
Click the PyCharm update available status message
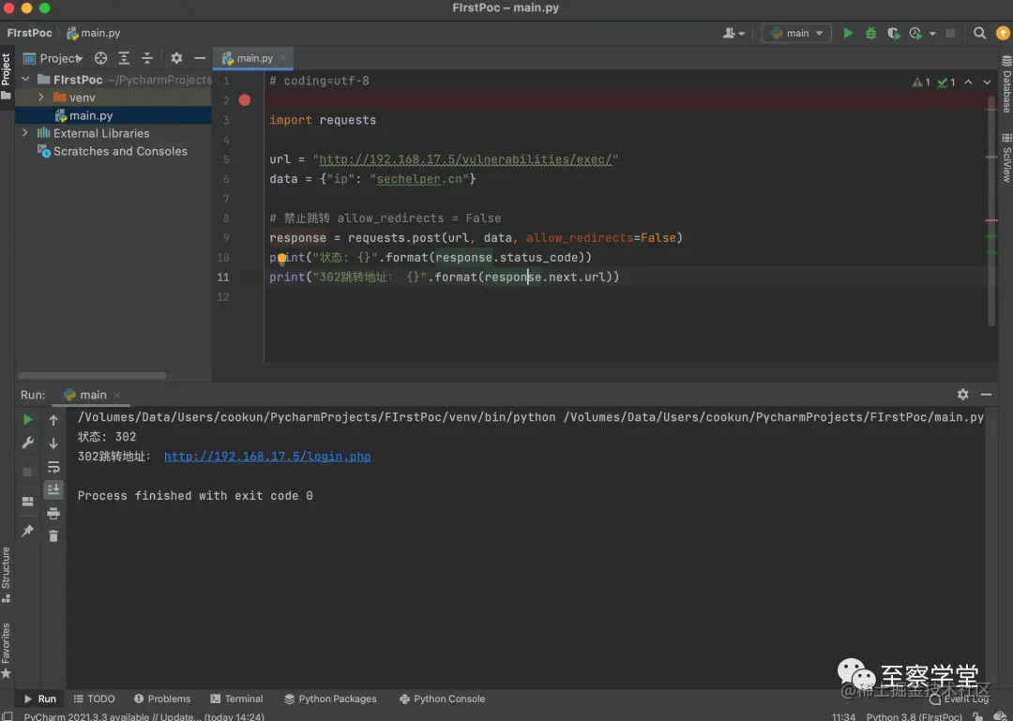[144, 716]
